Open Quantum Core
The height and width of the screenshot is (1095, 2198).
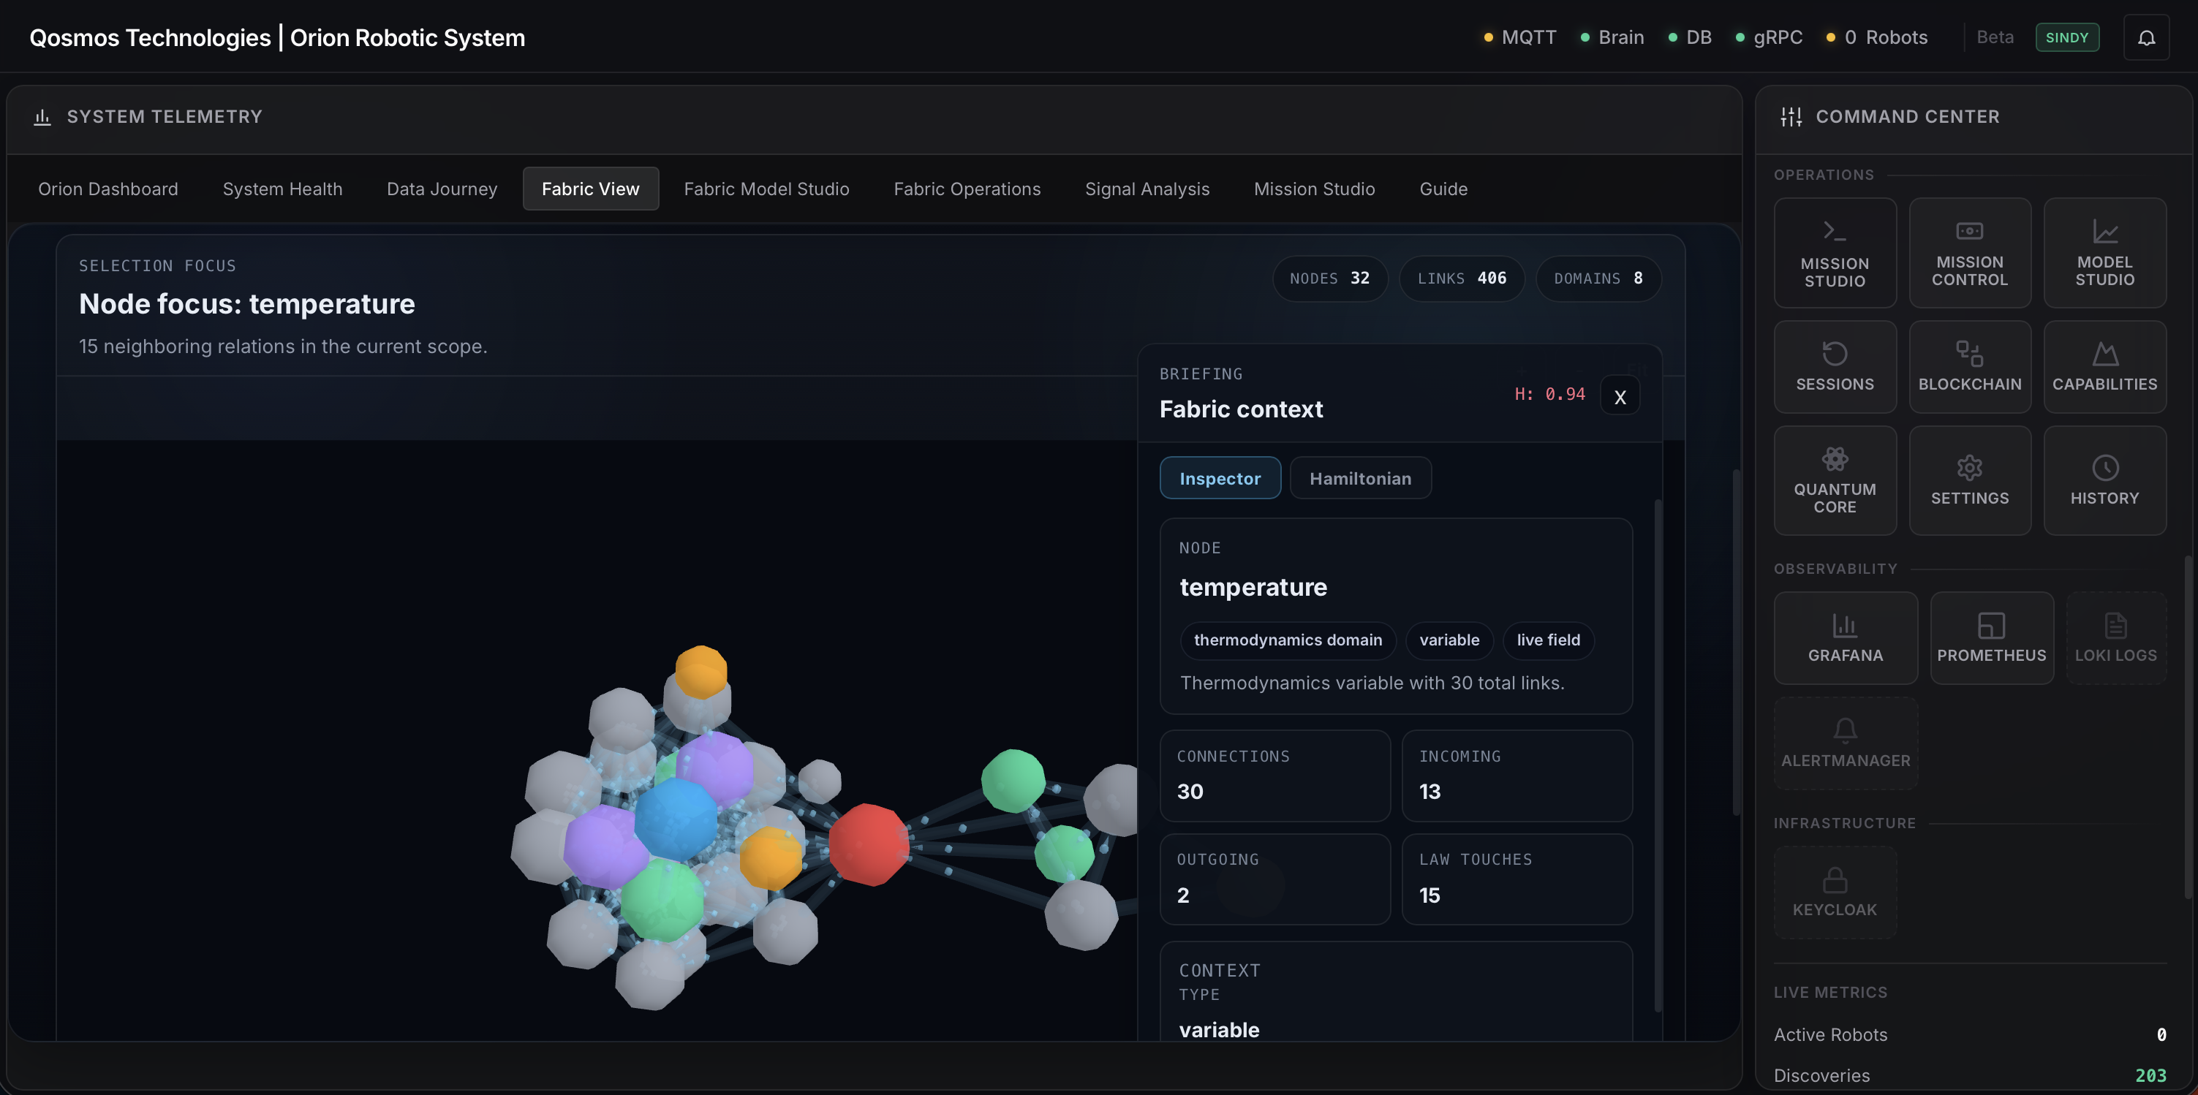1835,480
